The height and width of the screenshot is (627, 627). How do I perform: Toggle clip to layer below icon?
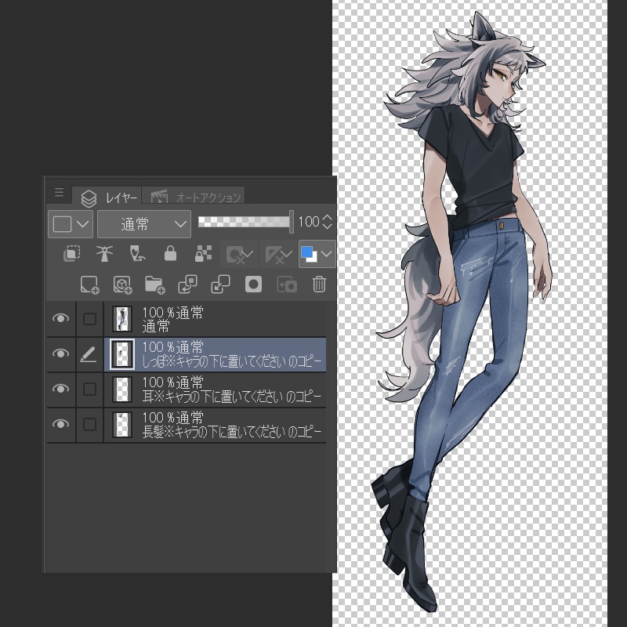(71, 253)
